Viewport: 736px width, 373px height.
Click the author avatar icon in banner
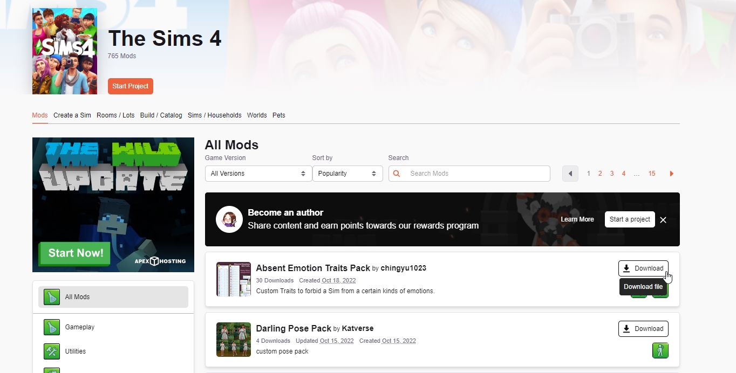[x=229, y=219]
